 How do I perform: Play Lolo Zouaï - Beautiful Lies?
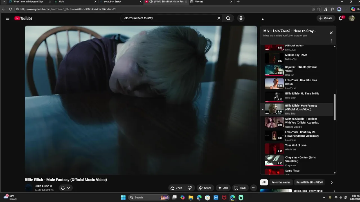297,84
